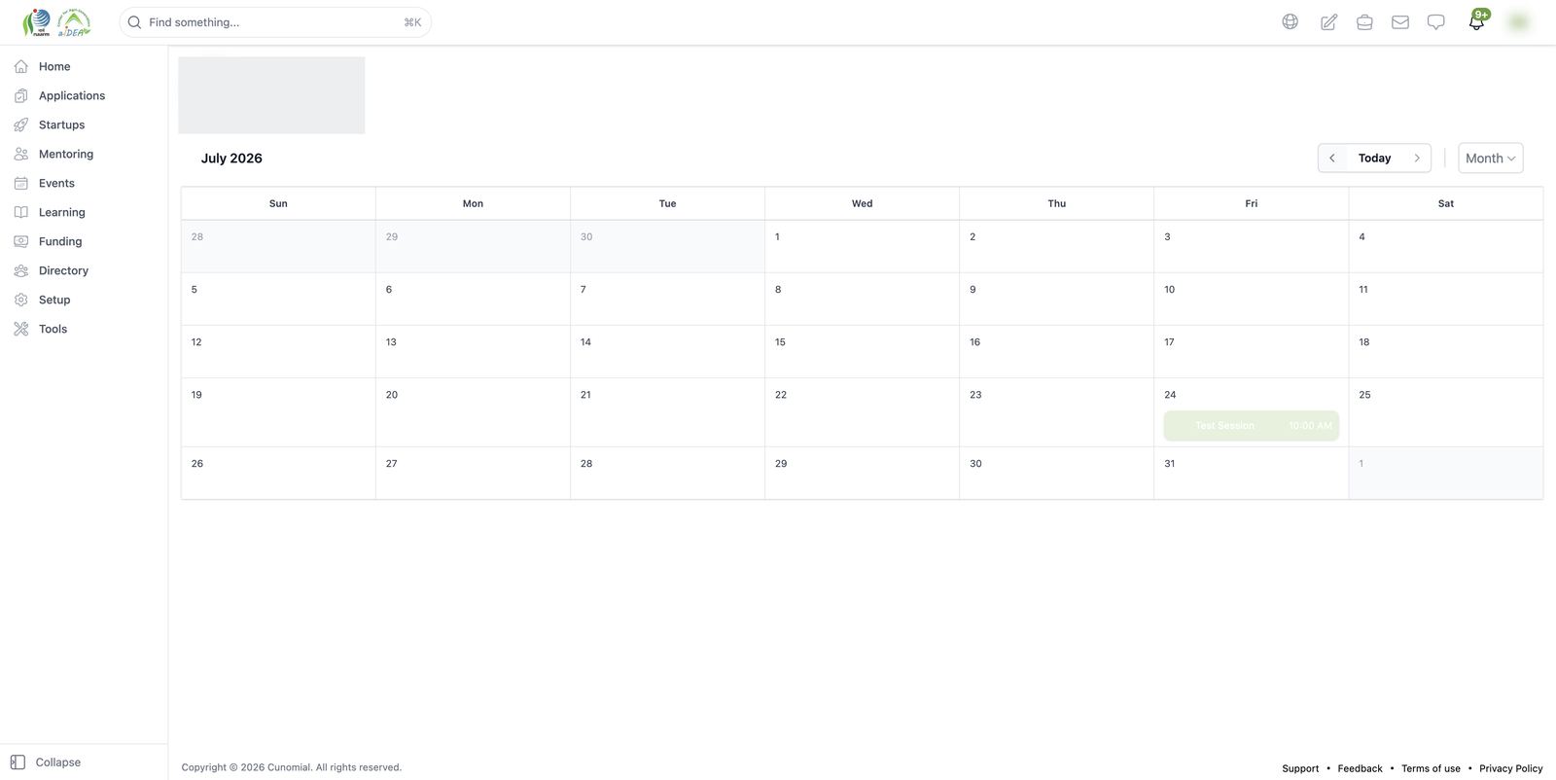Screen dimensions: 1556x780
Task: Click the Setup gear icon
Action: click(20, 300)
